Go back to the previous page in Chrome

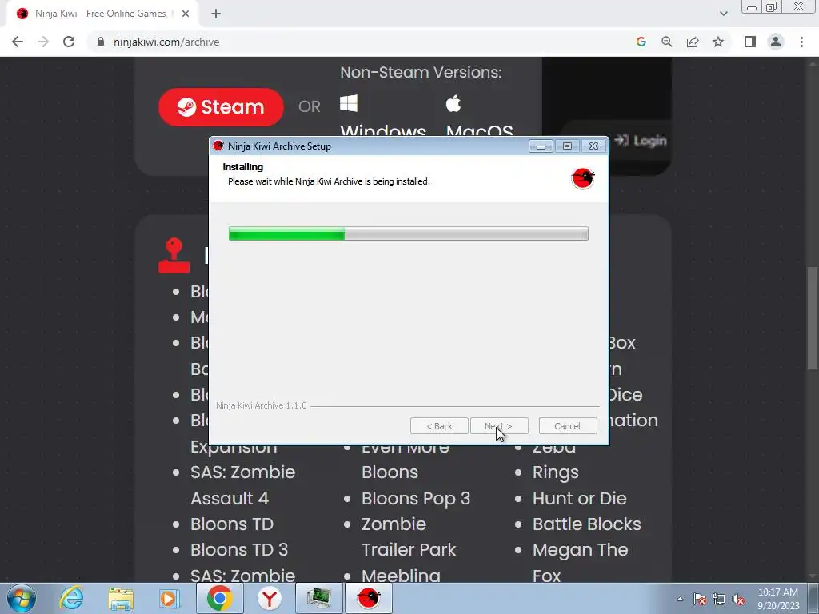pos(18,42)
